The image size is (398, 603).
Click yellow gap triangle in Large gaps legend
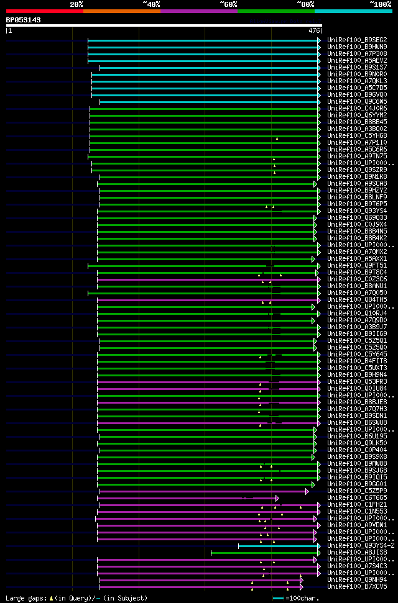pyautogui.click(x=51, y=599)
